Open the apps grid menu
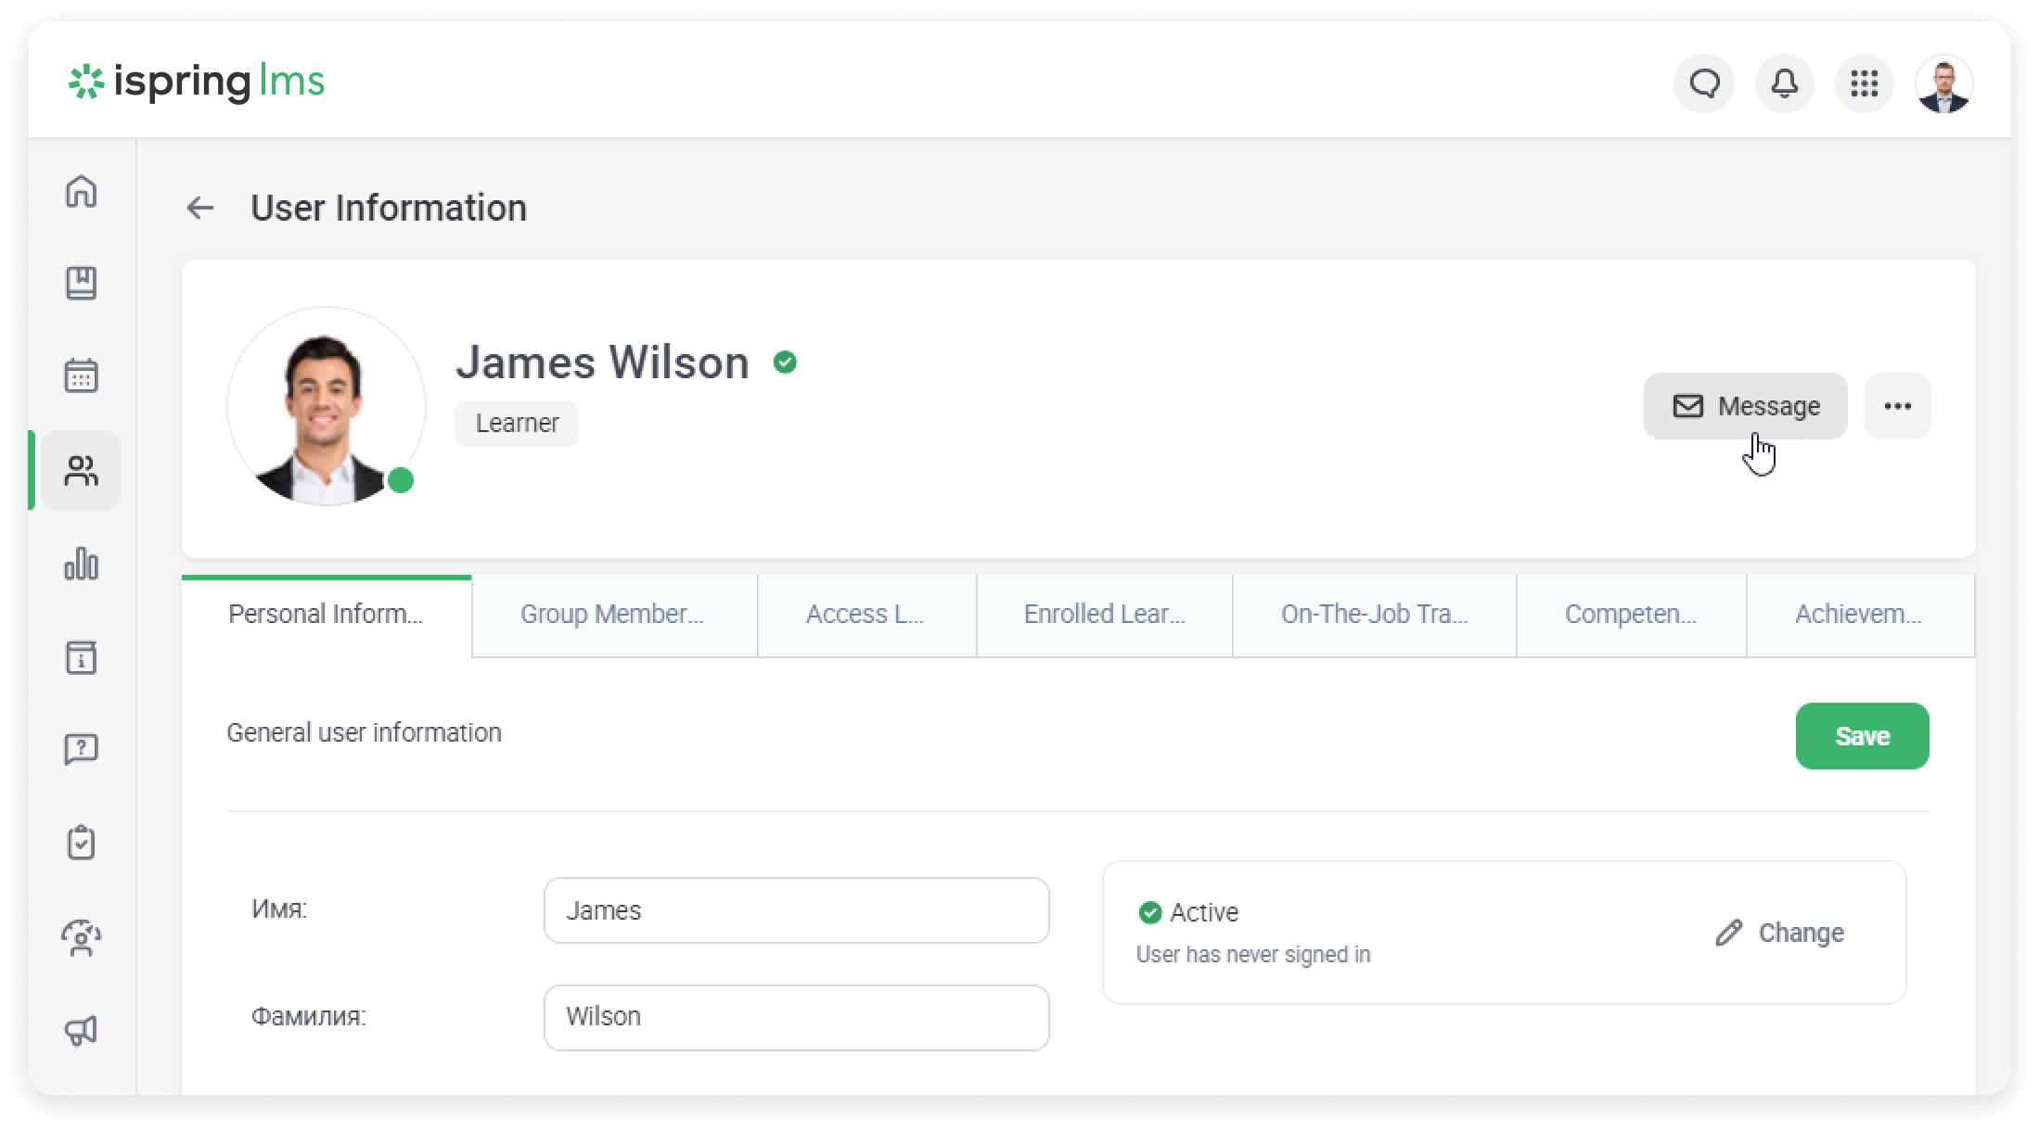This screenshot has width=2039, height=1131. (x=1864, y=84)
